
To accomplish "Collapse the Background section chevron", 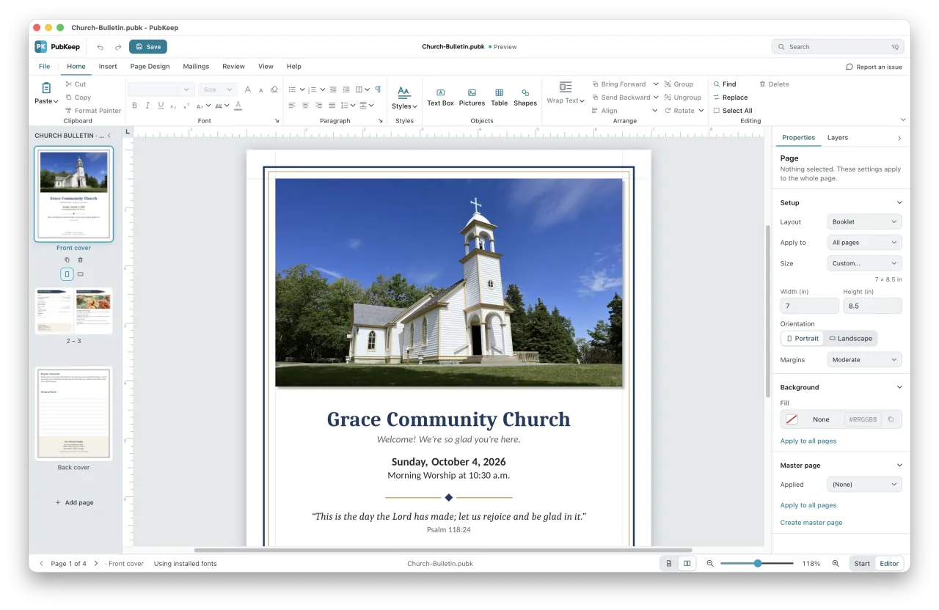I will (900, 387).
